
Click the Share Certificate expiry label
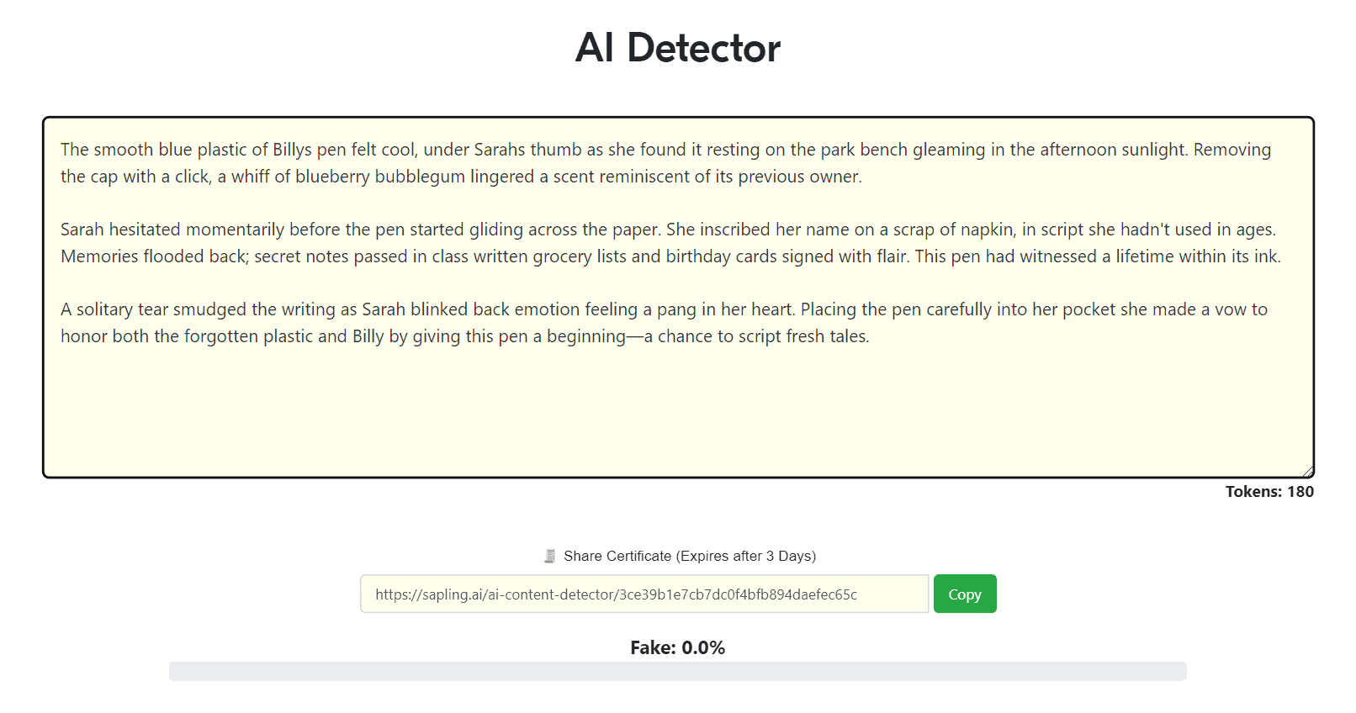[689, 556]
